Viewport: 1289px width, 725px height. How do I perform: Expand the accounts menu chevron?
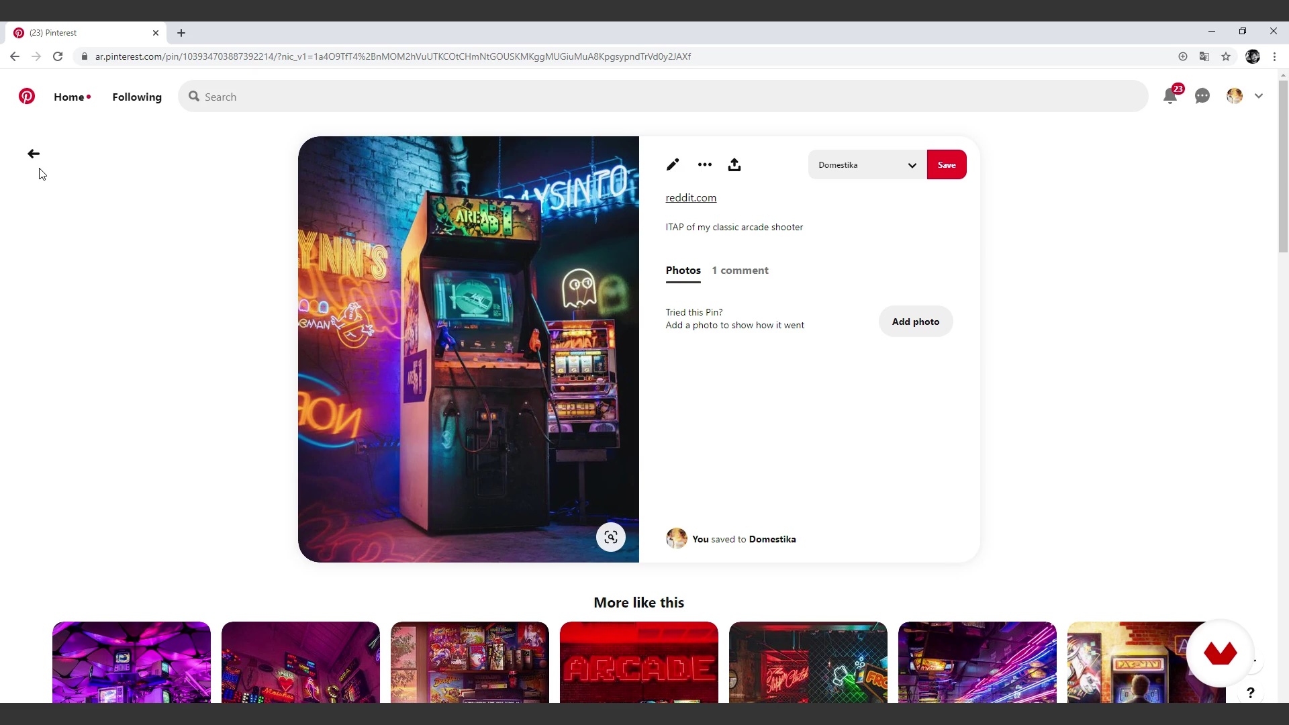1259,96
